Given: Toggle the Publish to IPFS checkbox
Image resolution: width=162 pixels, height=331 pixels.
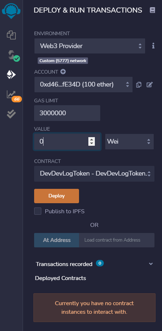Looking at the screenshot, I should [x=38, y=211].
